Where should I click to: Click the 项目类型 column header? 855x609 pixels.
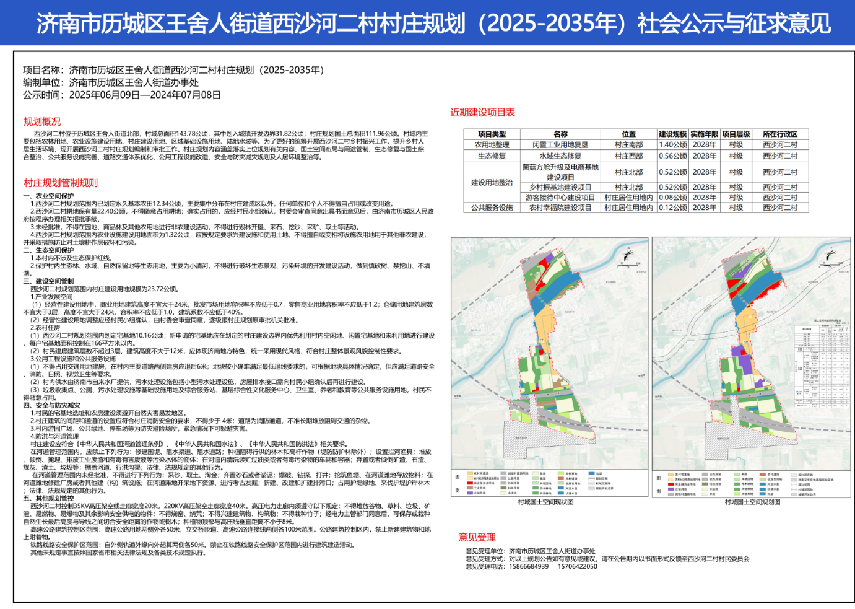pyautogui.click(x=492, y=134)
